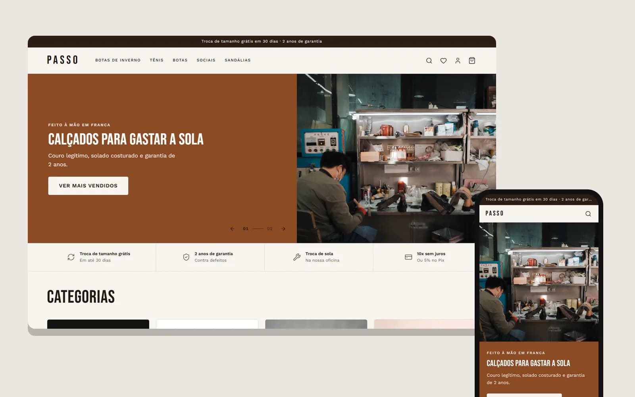
Task: Open account user icon
Action: pos(458,61)
